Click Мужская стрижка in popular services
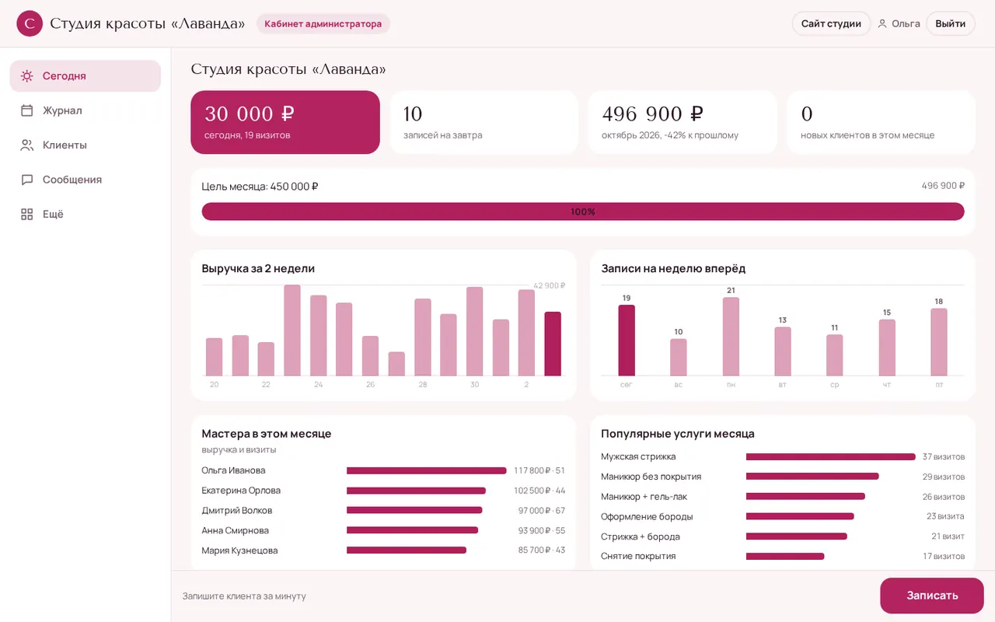Image resolution: width=995 pixels, height=622 pixels. [x=783, y=456]
